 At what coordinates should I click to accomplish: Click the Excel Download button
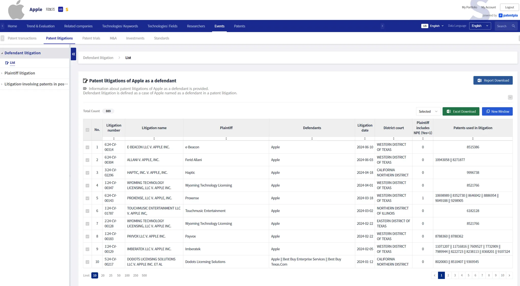[x=461, y=111]
